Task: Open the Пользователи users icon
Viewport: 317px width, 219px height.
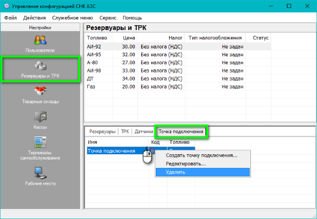Action: (41, 41)
